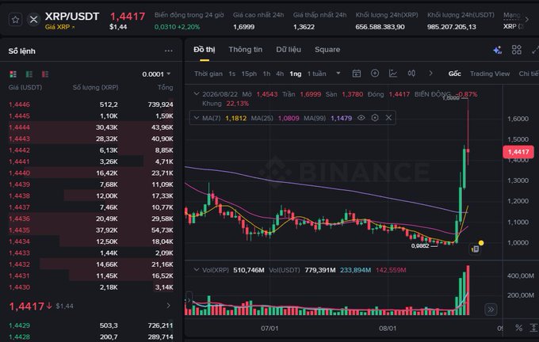Select the 4h time interval

click(280, 74)
